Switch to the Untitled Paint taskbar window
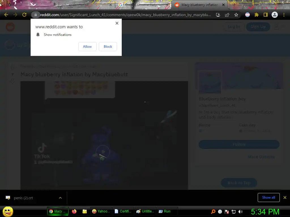 pyautogui.click(x=145, y=211)
